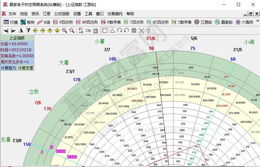260x167 pixels.
Task: Rotate the wheel counterclockwise
Action: coord(127,30)
